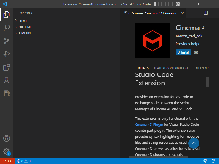Open the Search view in activity bar
Screen dimensions: 219x164
click(7, 28)
